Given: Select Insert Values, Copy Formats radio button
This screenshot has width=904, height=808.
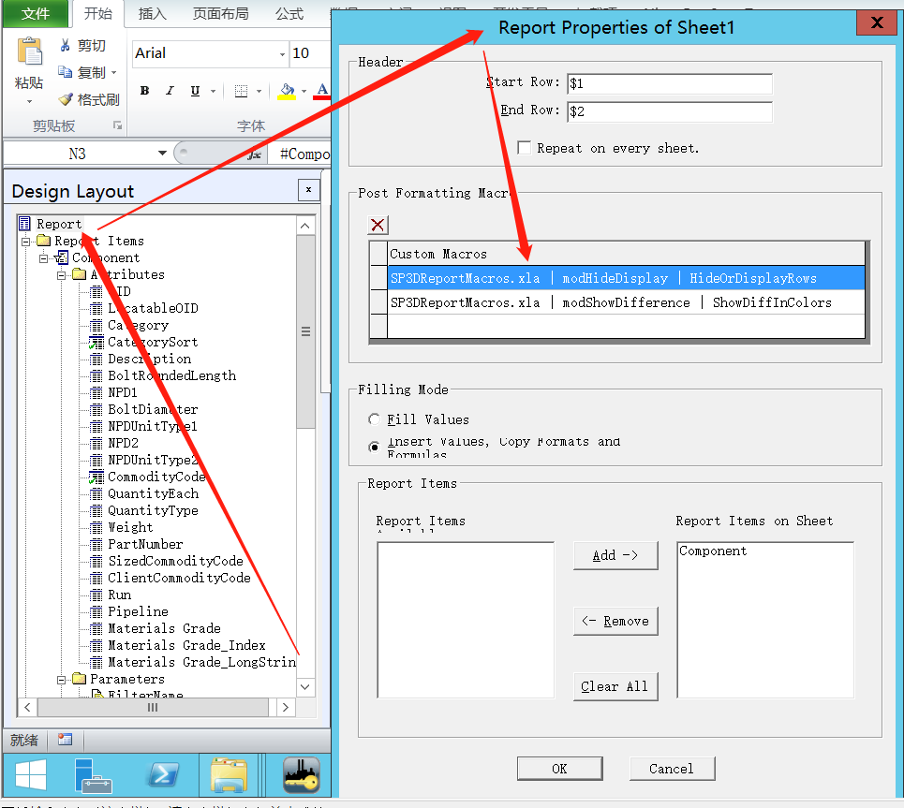Looking at the screenshot, I should [375, 447].
